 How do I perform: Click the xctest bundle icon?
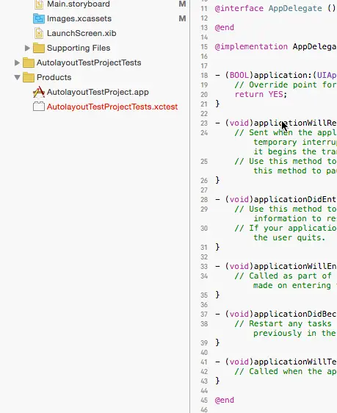point(39,107)
